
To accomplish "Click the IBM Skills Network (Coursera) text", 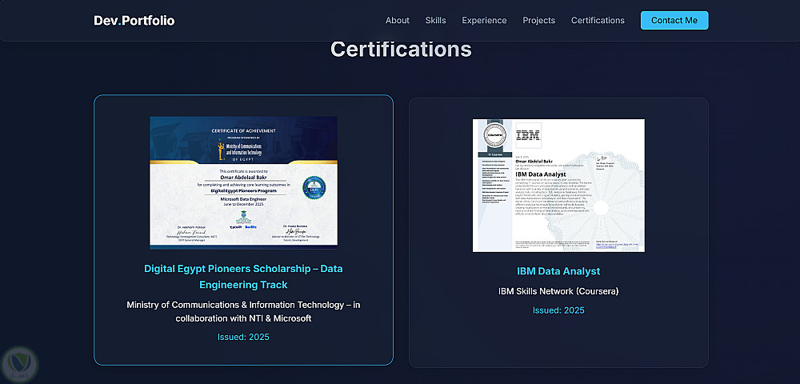I will point(558,291).
